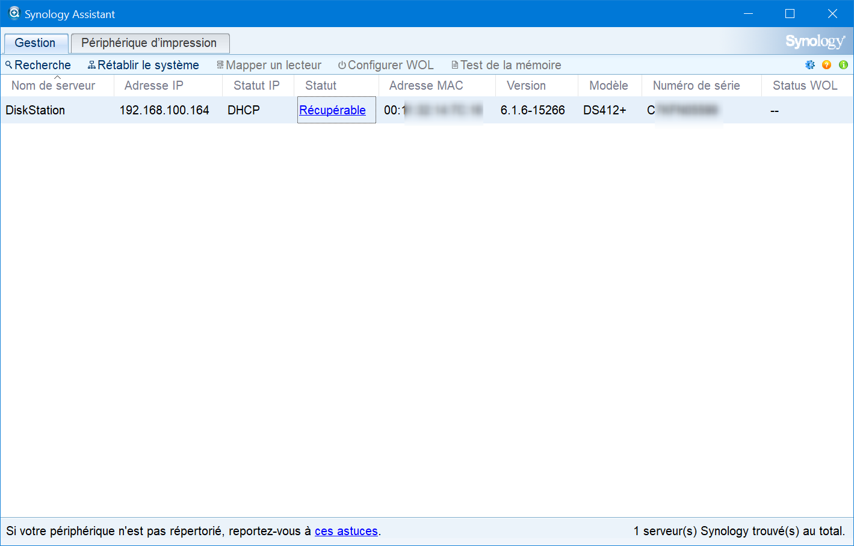Start Test de la mémoire
This screenshot has width=854, height=546.
click(x=506, y=65)
